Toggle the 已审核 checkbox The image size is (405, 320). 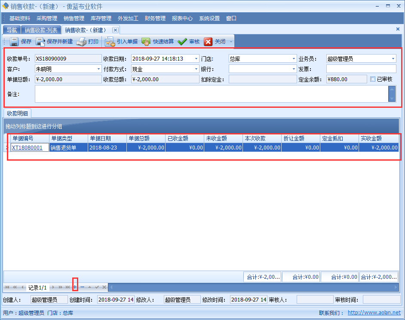[x=373, y=79]
